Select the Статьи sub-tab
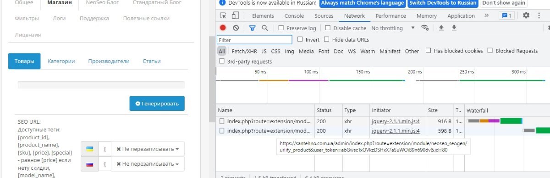The image size is (550, 178). coord(151,61)
